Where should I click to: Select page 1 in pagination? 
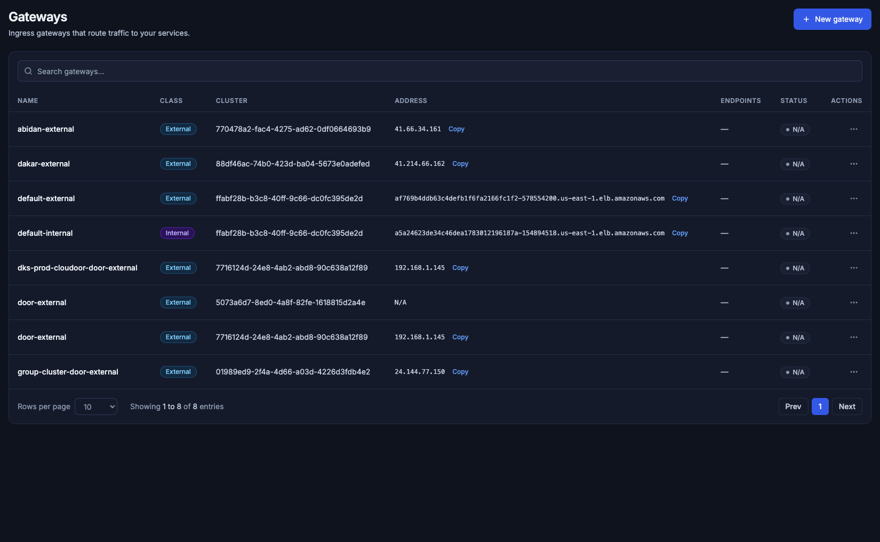point(820,407)
